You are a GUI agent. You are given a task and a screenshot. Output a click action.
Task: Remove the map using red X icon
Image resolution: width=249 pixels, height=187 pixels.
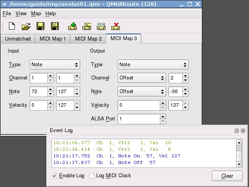coord(116,26)
